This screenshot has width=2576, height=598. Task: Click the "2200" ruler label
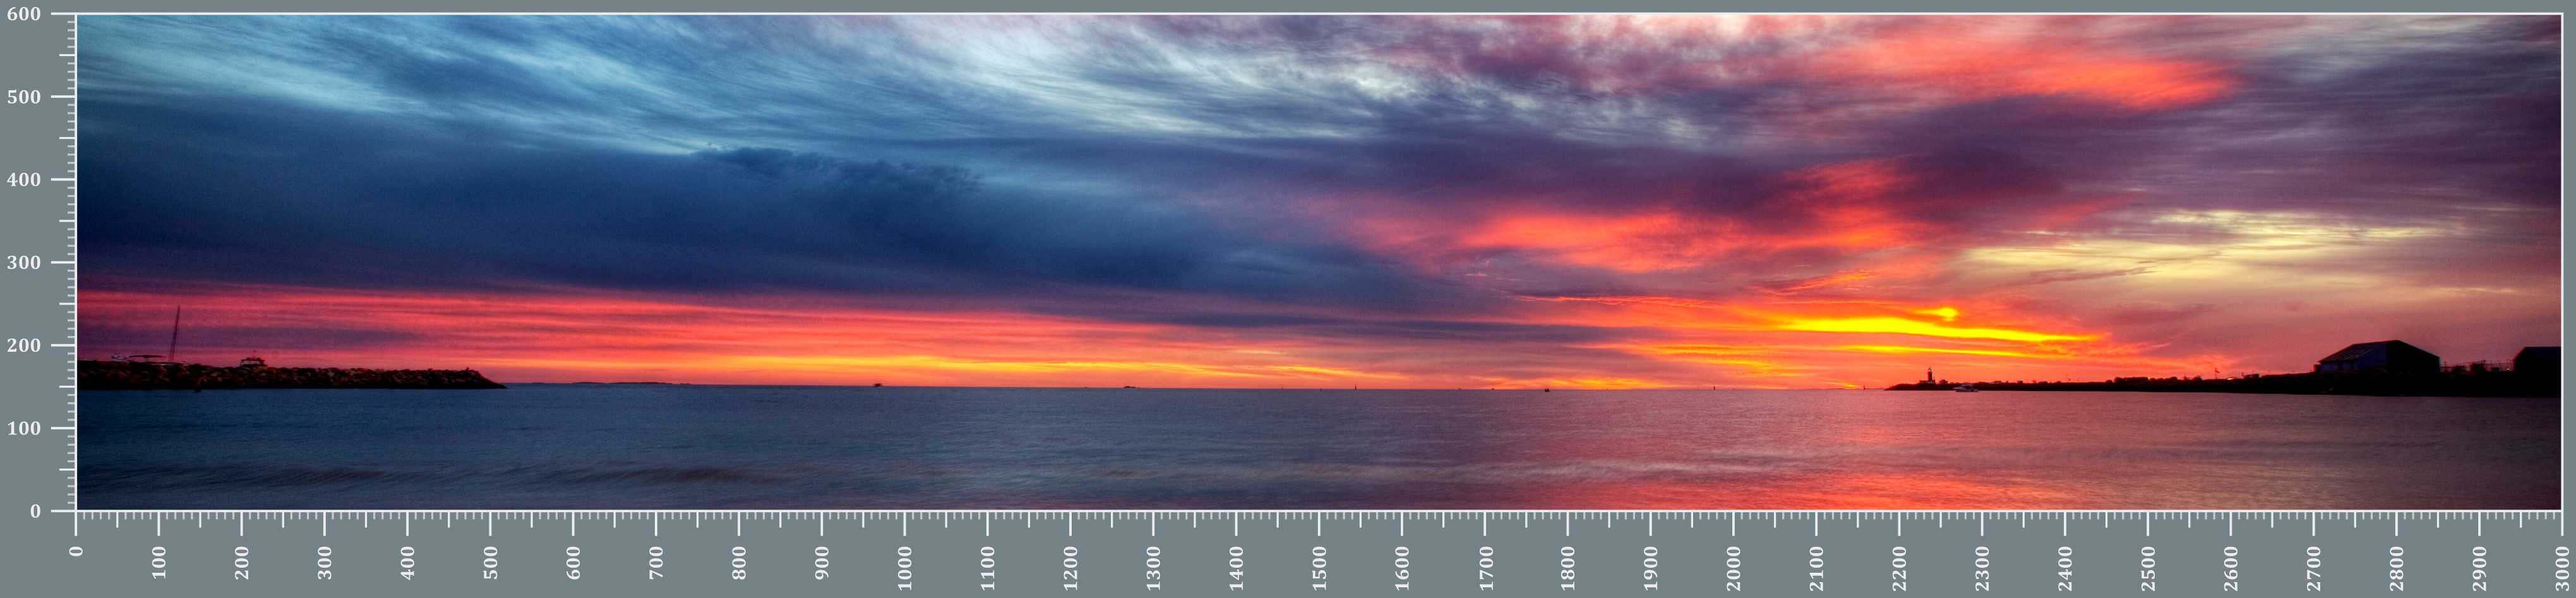[1899, 568]
